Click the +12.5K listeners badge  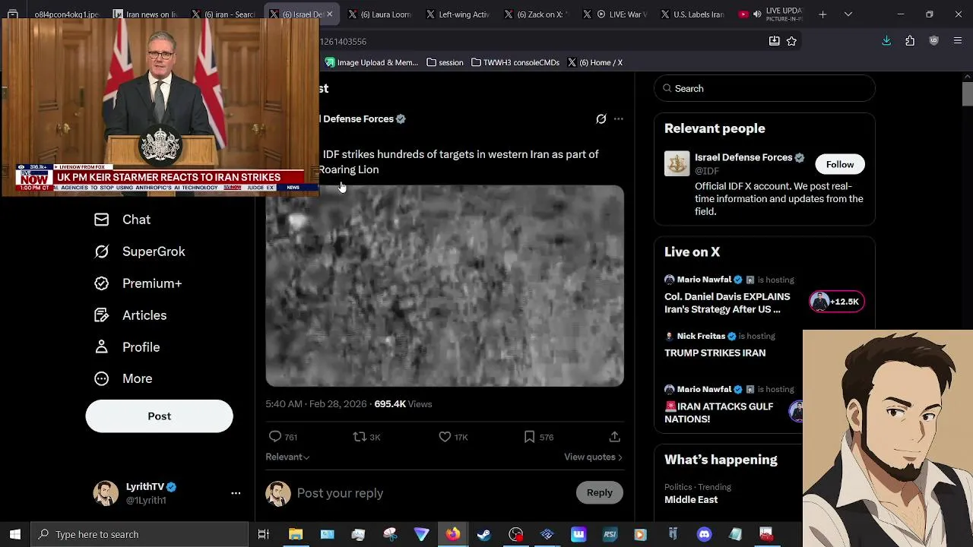[x=836, y=302]
